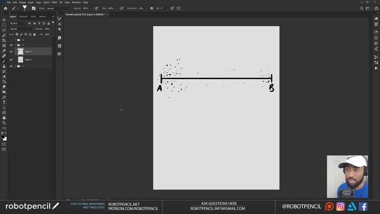380x214 pixels.
Task: Toggle pressure controls size button
Action: pyautogui.click(x=172, y=8)
